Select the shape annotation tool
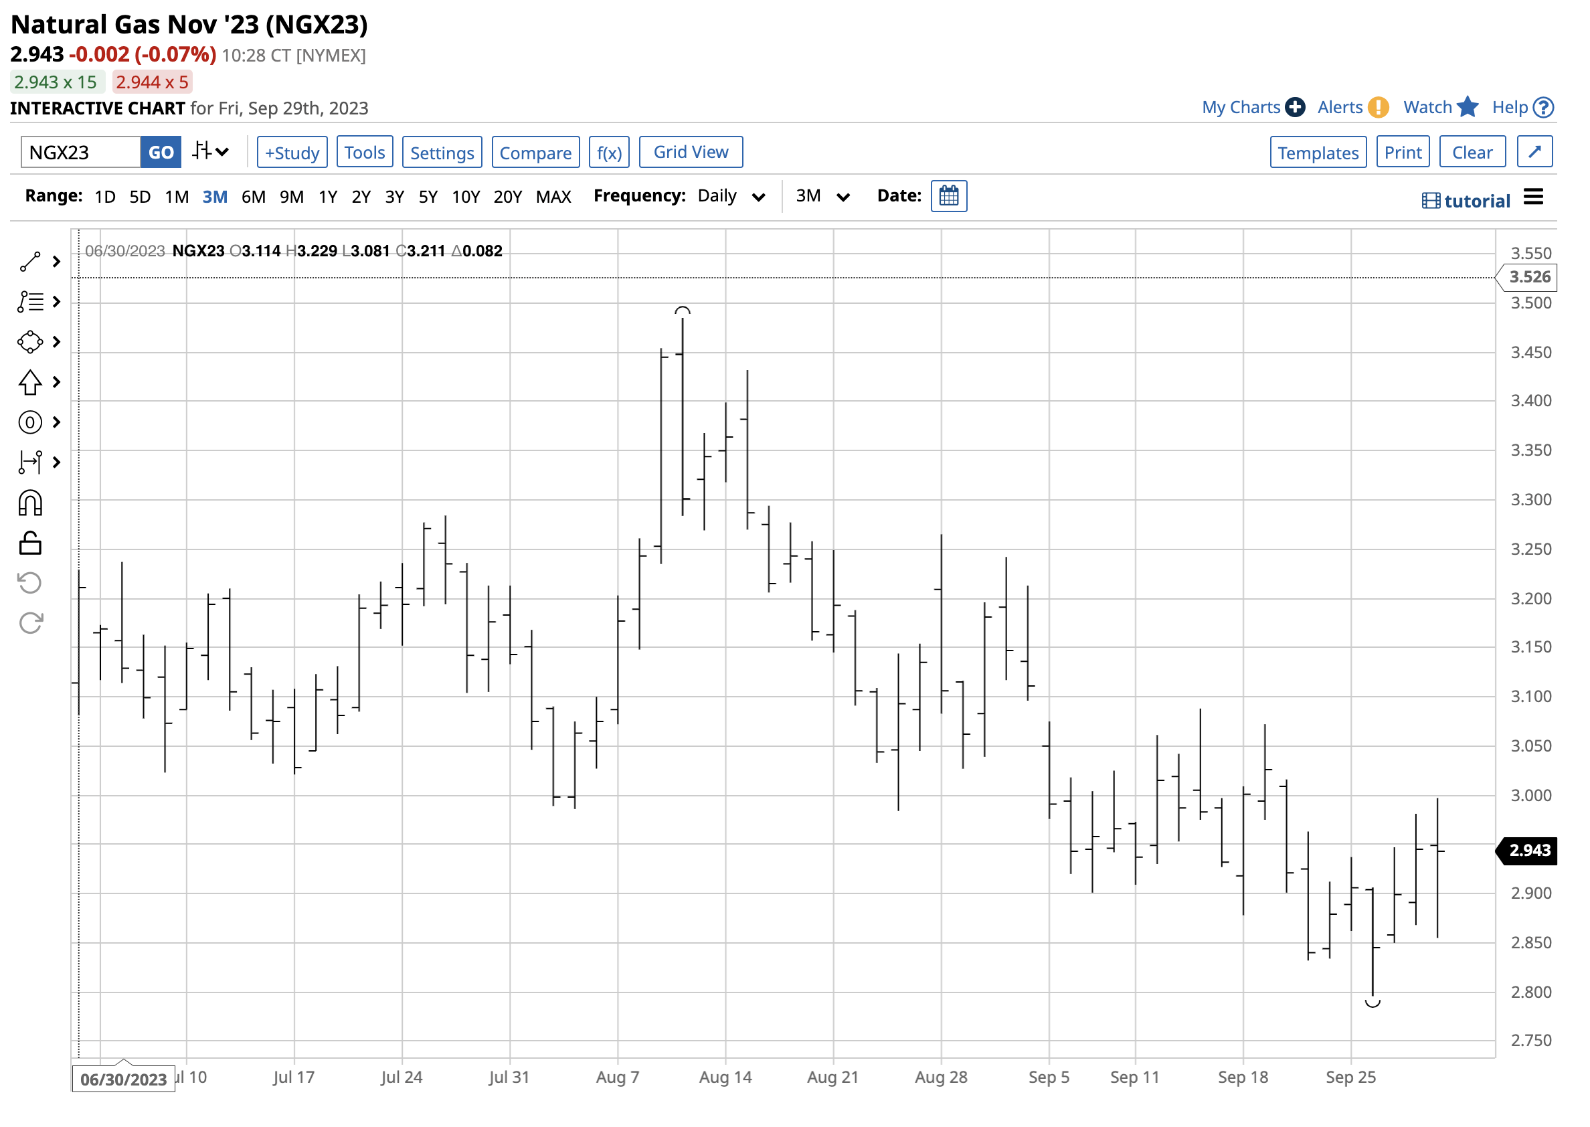The width and height of the screenshot is (1590, 1127). (x=31, y=342)
